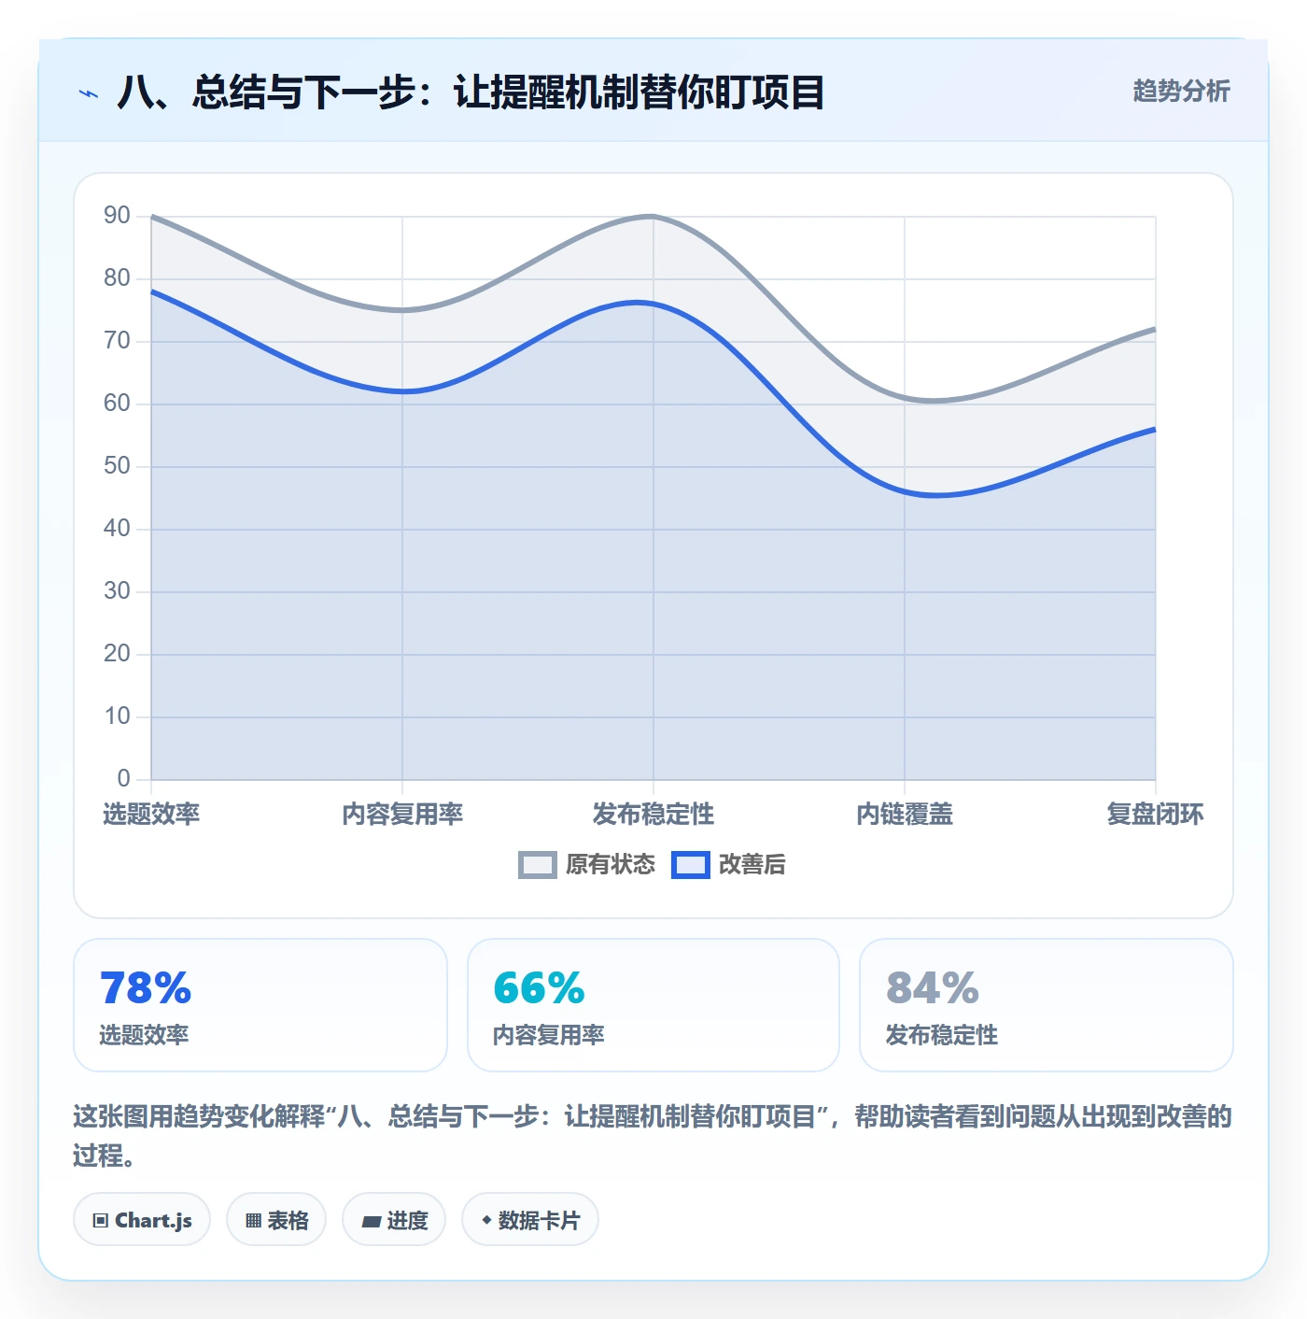Click the 改善后 legend label
The width and height of the screenshot is (1307, 1319).
(x=752, y=865)
